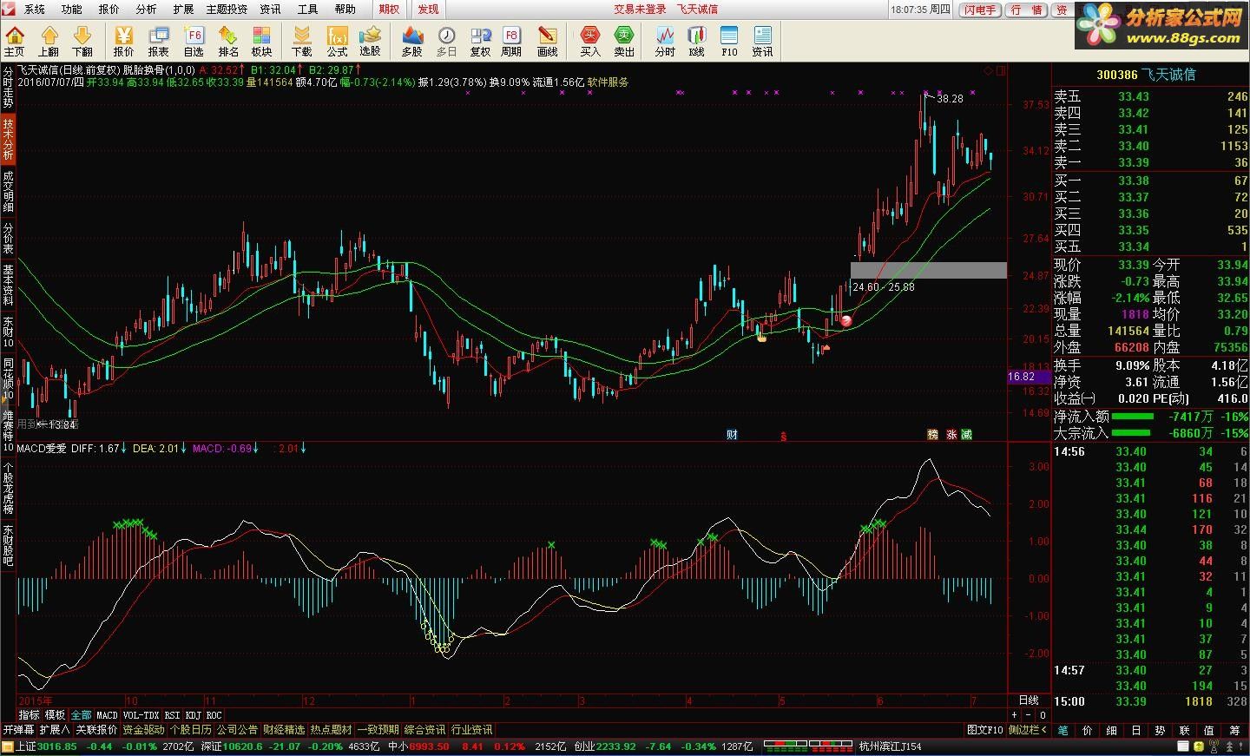Click the 发现 discover button
The height and width of the screenshot is (756, 1250).
[x=428, y=9]
